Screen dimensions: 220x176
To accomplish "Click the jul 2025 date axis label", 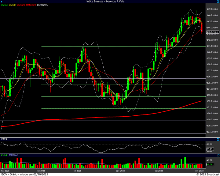I will coord(77,170).
